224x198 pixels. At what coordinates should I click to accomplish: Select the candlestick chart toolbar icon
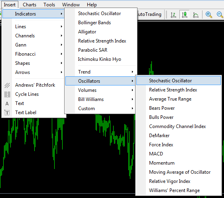tap(185, 15)
